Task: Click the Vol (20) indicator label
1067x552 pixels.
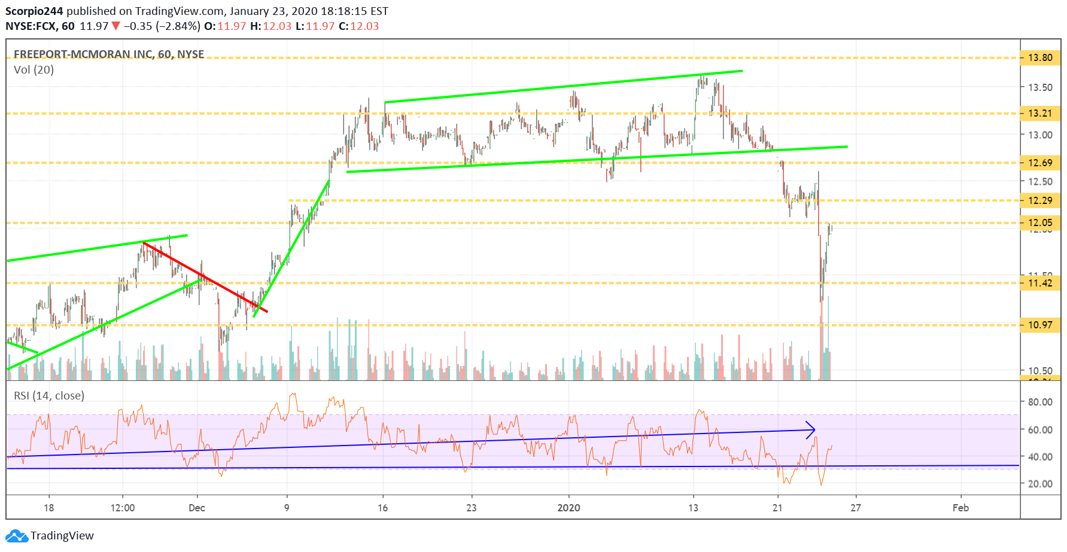Action: tap(34, 70)
